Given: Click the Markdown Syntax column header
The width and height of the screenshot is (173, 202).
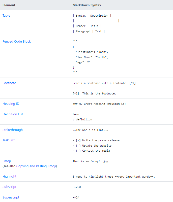Looking at the screenshot, I should tap(87, 5).
